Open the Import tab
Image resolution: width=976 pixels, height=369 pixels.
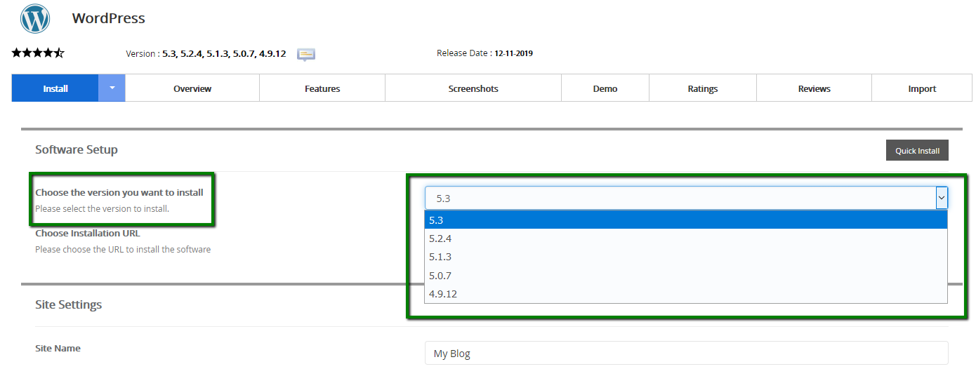pyautogui.click(x=922, y=88)
